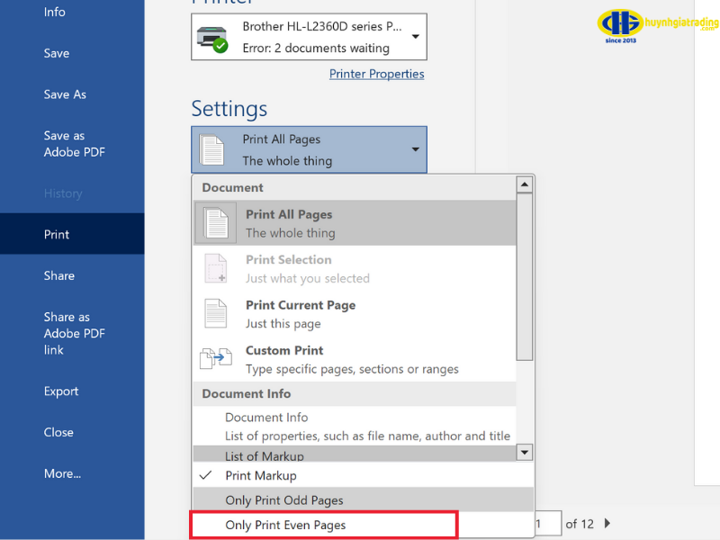Enable Only Print Odd Pages
This screenshot has width=720, height=540.
click(283, 500)
